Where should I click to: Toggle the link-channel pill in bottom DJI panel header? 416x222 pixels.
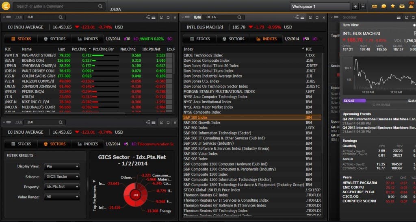[x=9, y=122]
